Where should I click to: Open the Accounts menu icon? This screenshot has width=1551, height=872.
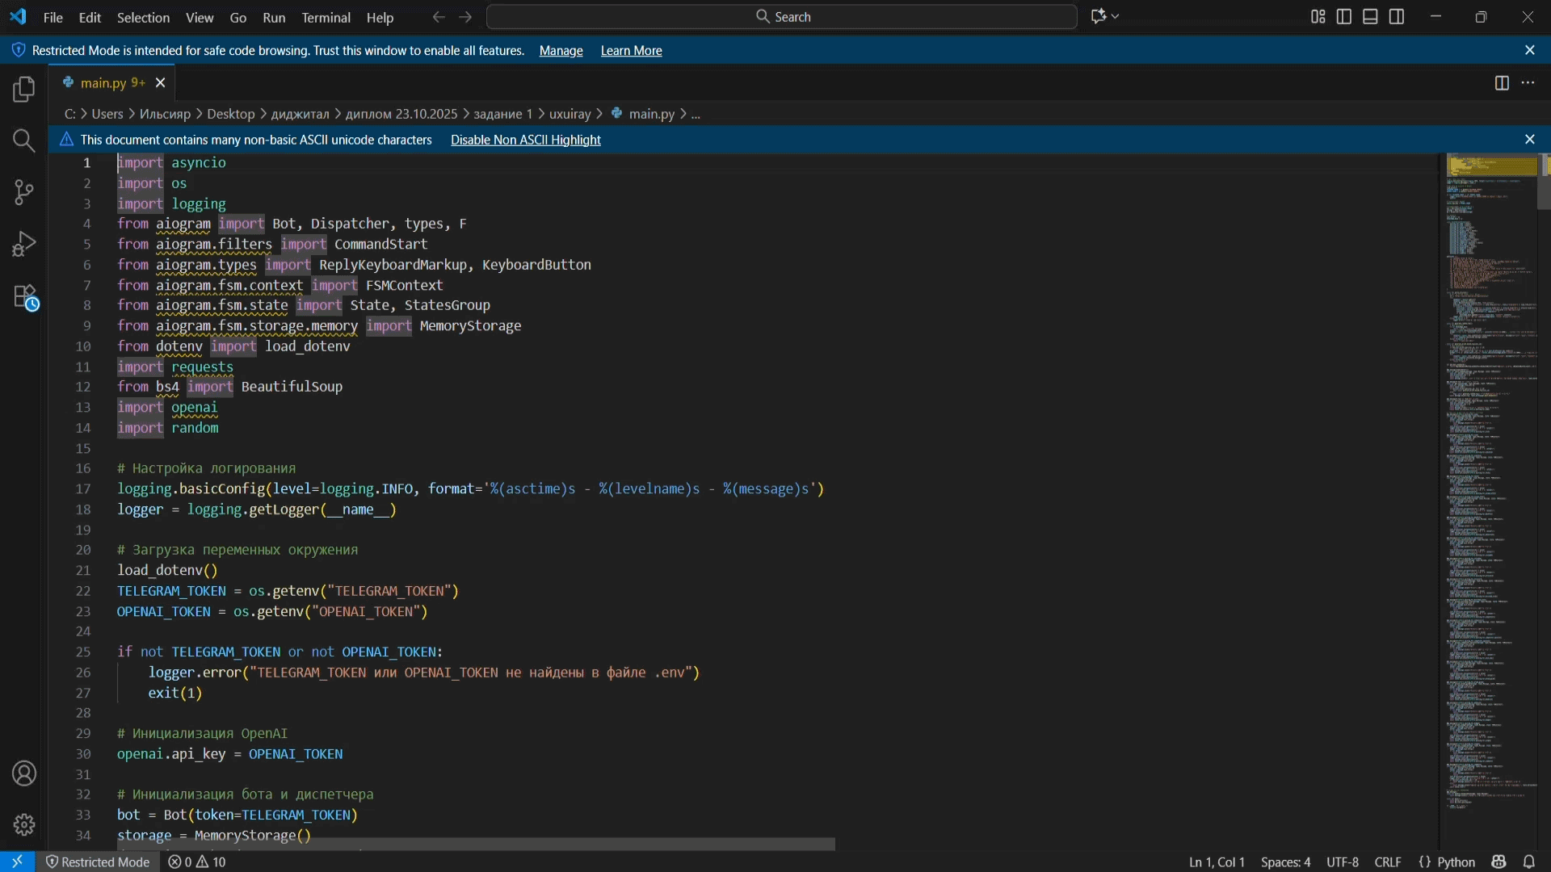24,773
